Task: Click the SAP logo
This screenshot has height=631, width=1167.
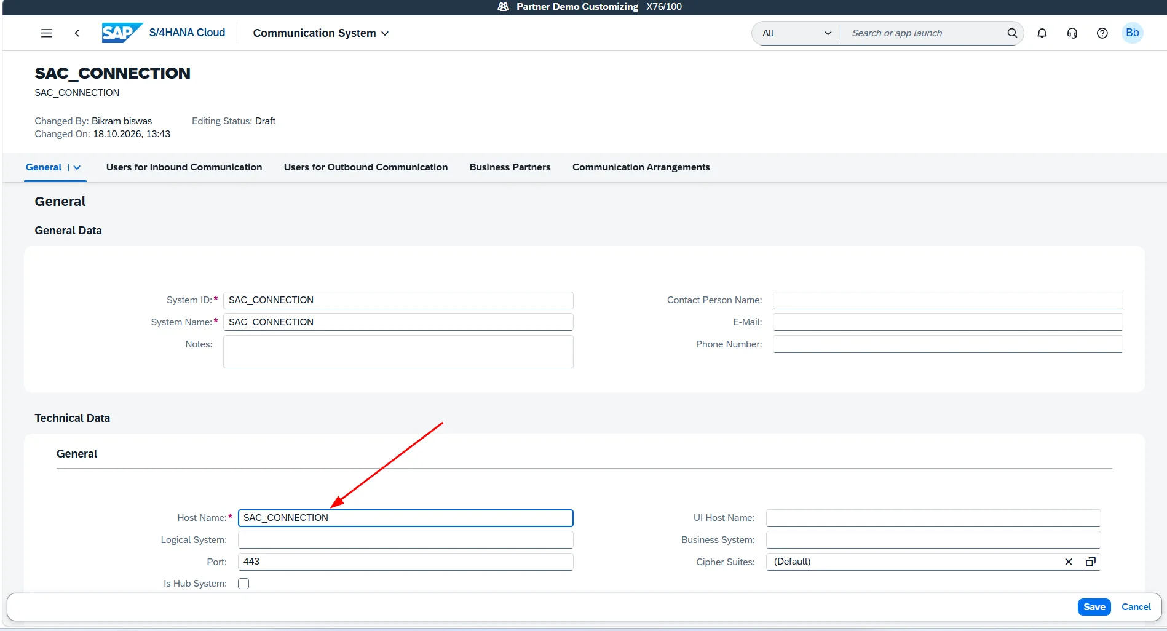Action: (x=122, y=33)
